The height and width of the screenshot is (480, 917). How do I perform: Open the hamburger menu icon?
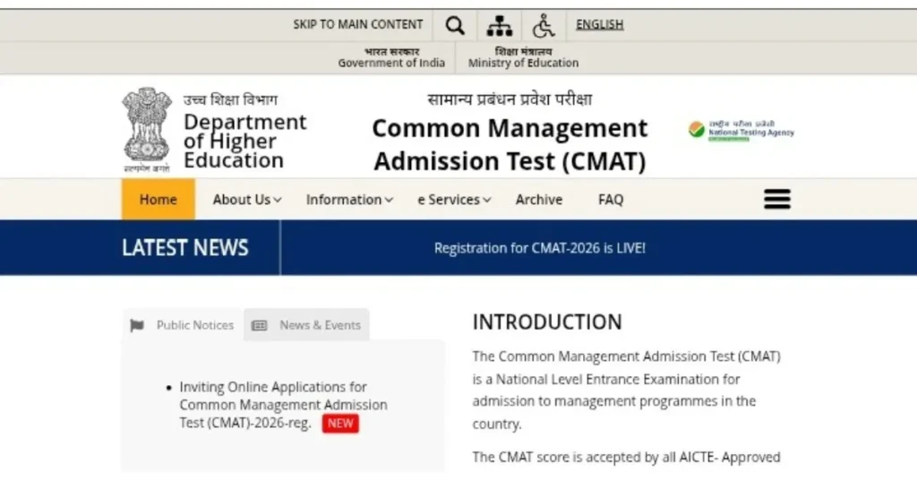point(777,200)
